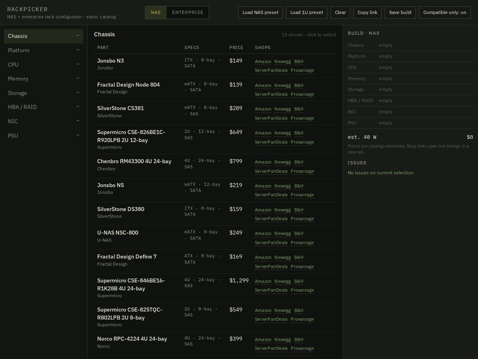Select SilverStone DS380 chassis

point(215,214)
